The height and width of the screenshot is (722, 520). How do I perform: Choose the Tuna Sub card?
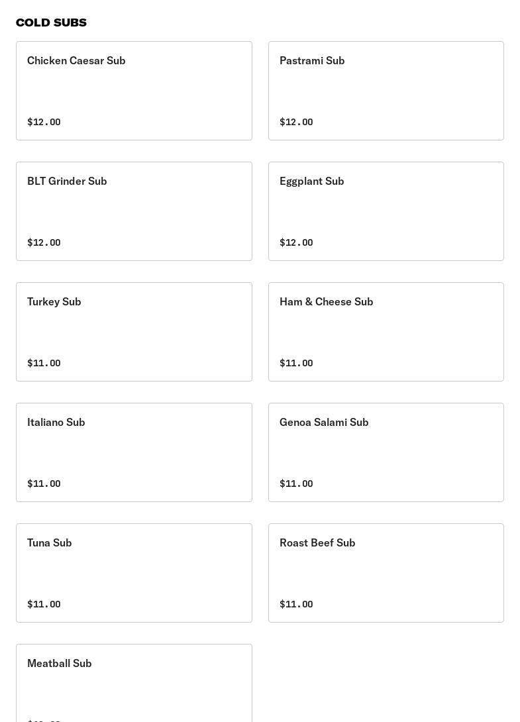(x=134, y=573)
